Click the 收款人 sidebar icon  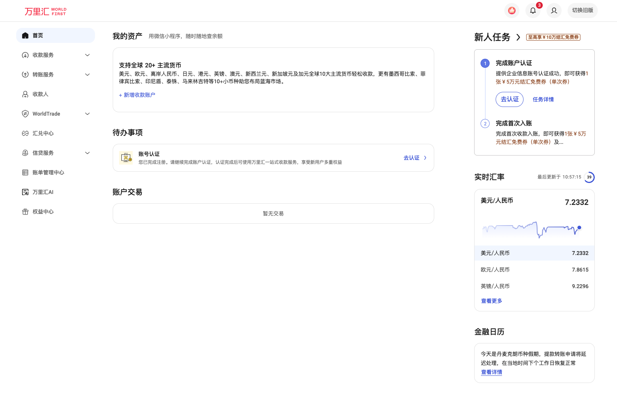[25, 94]
